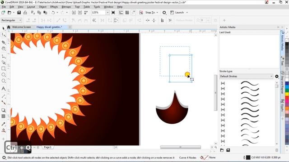
Task: Open the Options gear in the toolbar
Action: [164, 13]
